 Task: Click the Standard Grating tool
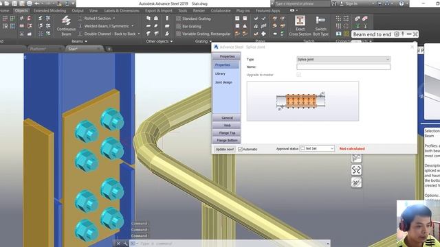(193, 19)
